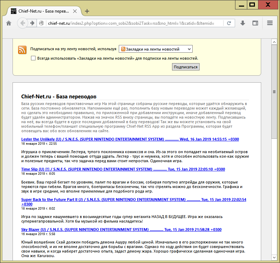Click the date text 16 января 2019 г. 6:05
The width and height of the screenshot is (280, 263).
(x=38, y=174)
